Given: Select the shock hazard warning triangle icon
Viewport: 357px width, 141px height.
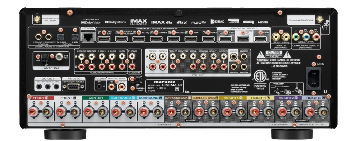Looking at the screenshot, I should (x=260, y=55).
